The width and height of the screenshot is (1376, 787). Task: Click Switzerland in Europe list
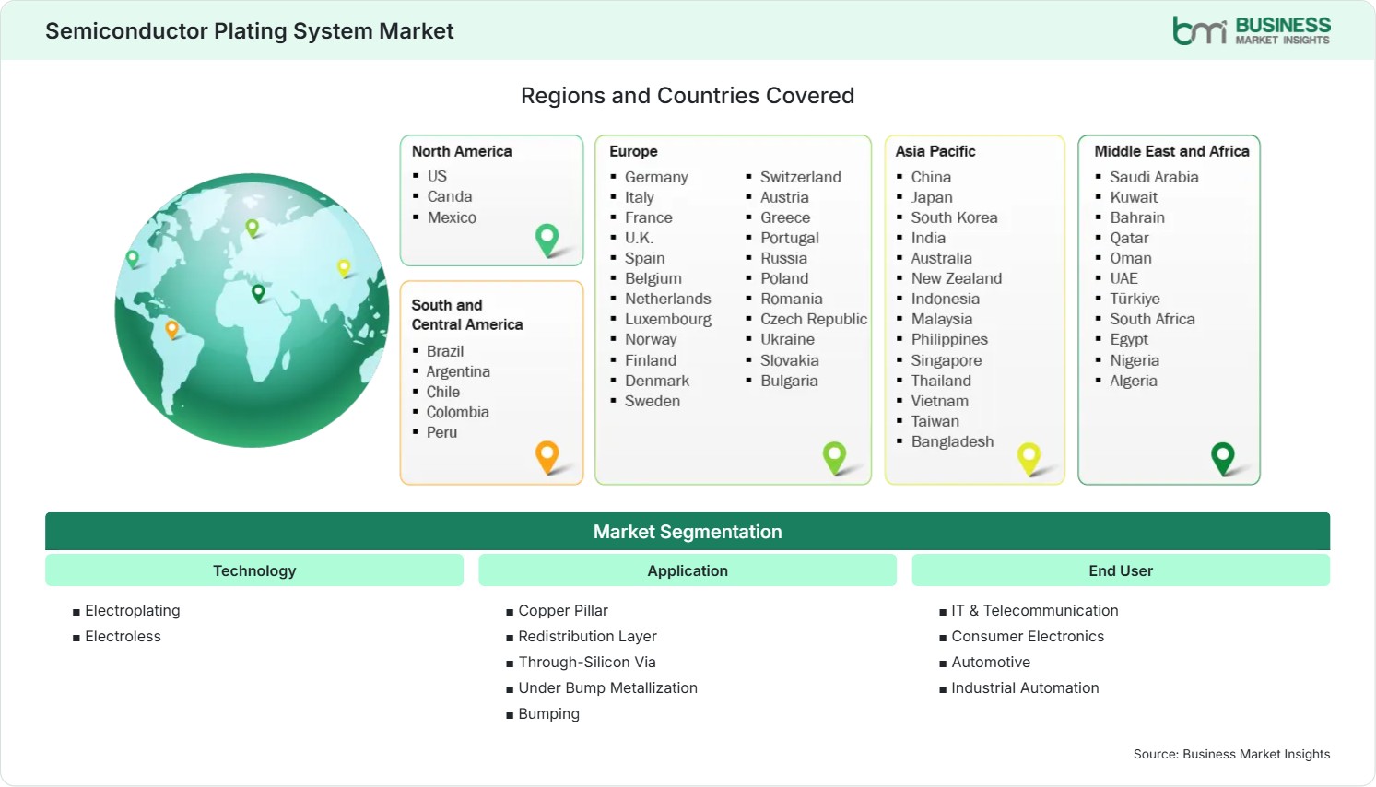click(x=801, y=177)
